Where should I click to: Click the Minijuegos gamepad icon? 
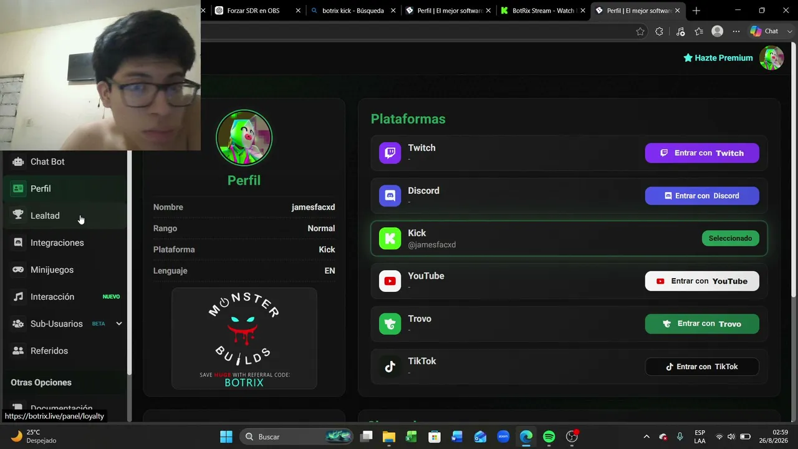(x=18, y=269)
